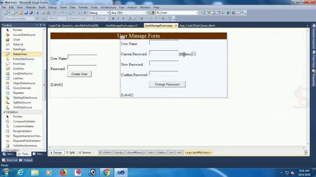
Task: Click the Confirm Password text box
Action: click(x=164, y=74)
